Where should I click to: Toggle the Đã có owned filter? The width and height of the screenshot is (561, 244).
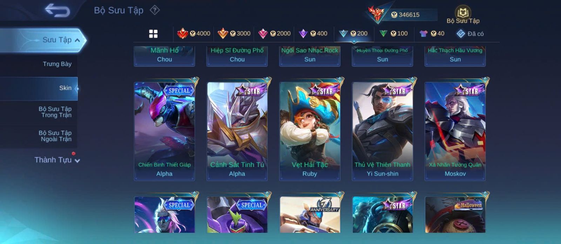point(470,34)
